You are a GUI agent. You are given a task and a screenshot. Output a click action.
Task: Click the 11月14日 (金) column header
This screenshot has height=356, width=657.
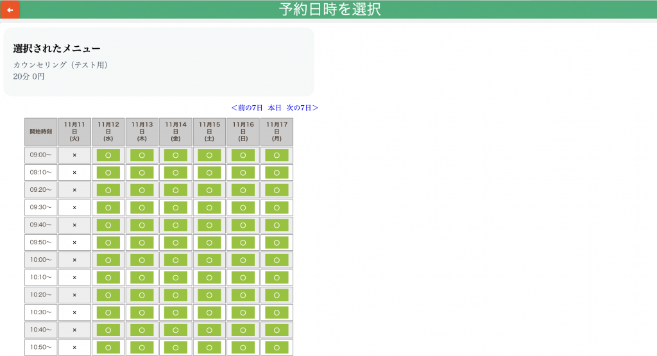pos(175,131)
